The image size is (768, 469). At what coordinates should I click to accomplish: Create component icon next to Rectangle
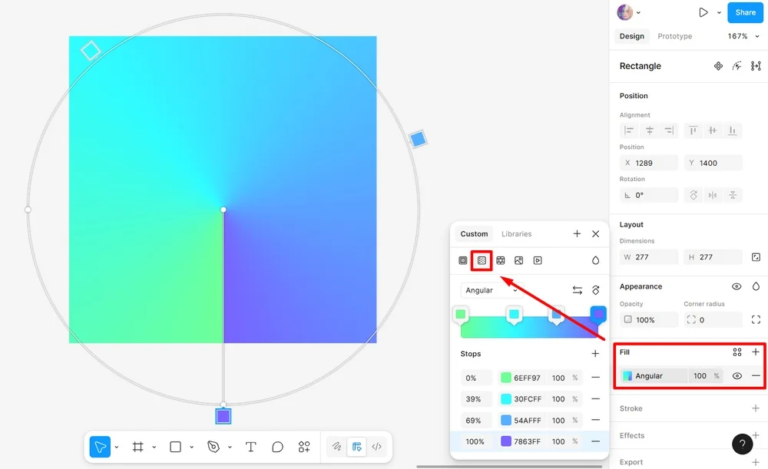click(x=718, y=66)
